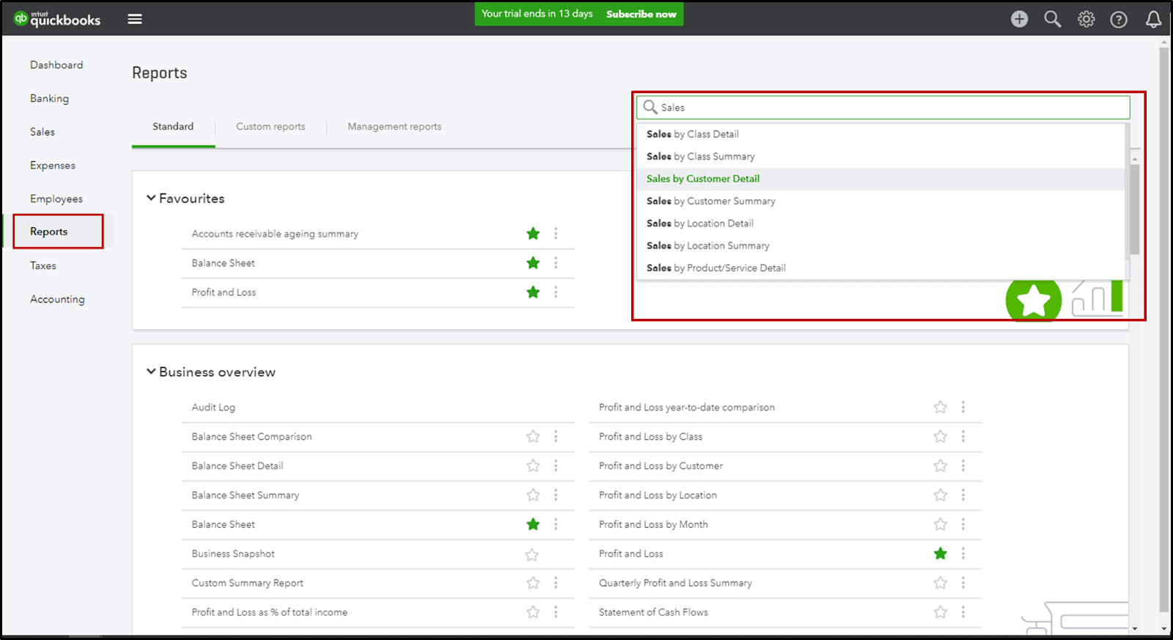Select Sales by Class Summary suggestion
The height and width of the screenshot is (640, 1173).
coord(881,156)
